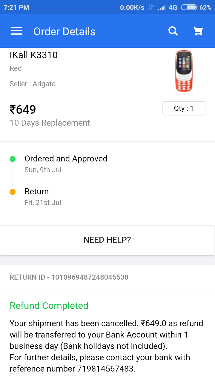Select the IKall K3310 product title
215x382 pixels.
click(34, 55)
